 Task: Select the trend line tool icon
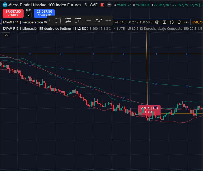(88, 21)
